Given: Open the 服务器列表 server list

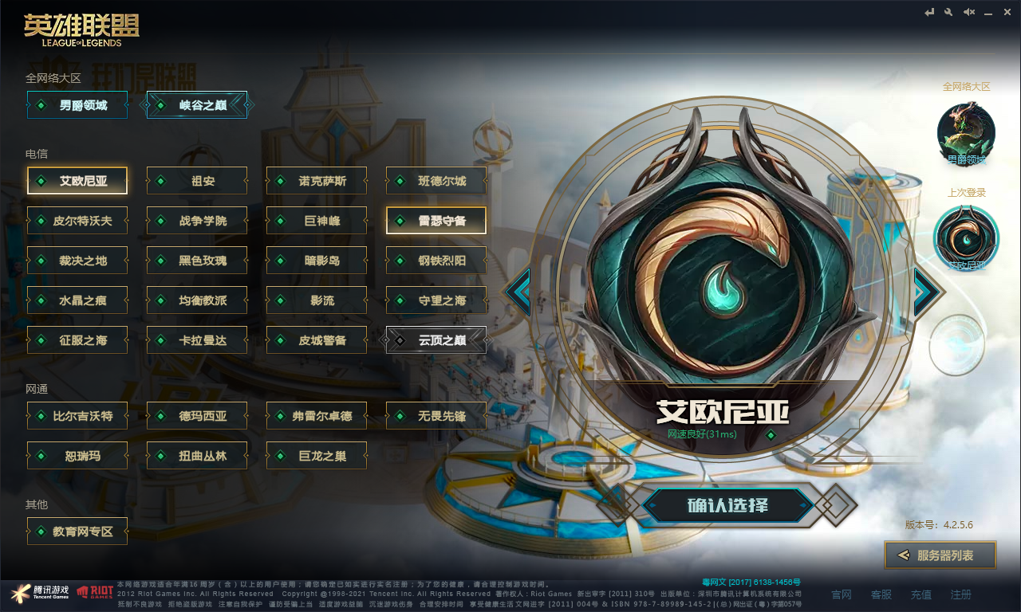Looking at the screenshot, I should point(940,555).
